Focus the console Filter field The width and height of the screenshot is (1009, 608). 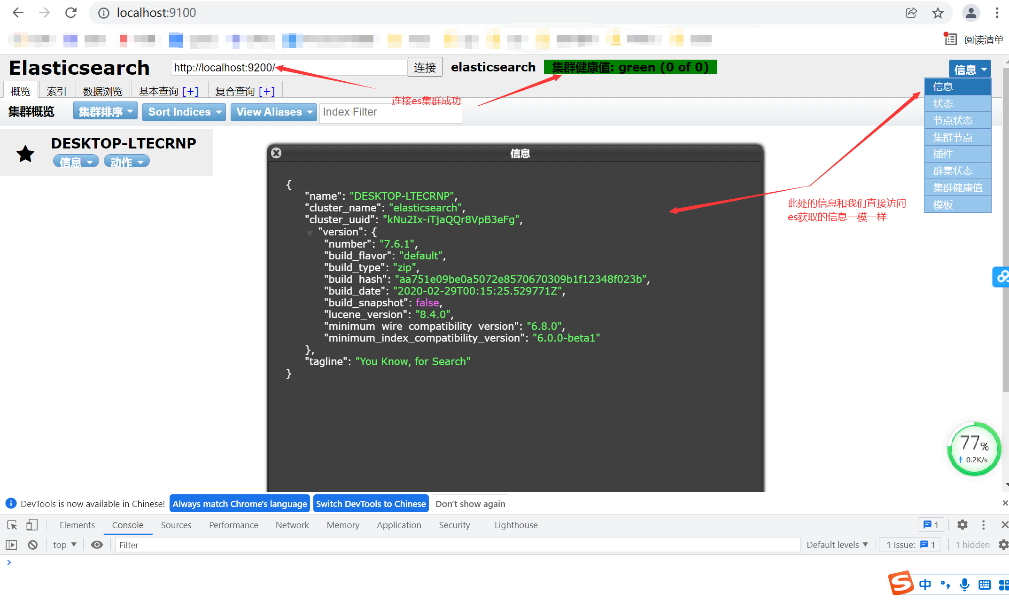458,545
